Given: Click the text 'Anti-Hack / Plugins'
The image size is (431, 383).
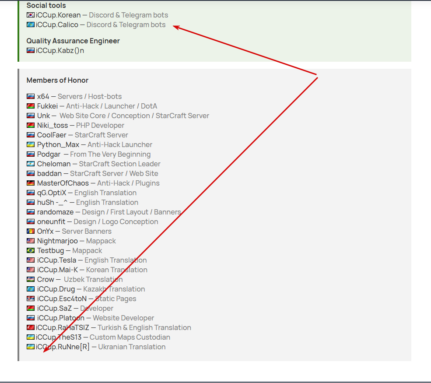Looking at the screenshot, I should coord(128,183).
